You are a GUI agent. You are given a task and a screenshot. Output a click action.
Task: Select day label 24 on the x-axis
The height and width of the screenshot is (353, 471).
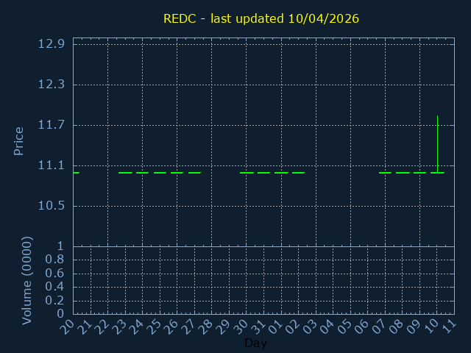(x=136, y=327)
